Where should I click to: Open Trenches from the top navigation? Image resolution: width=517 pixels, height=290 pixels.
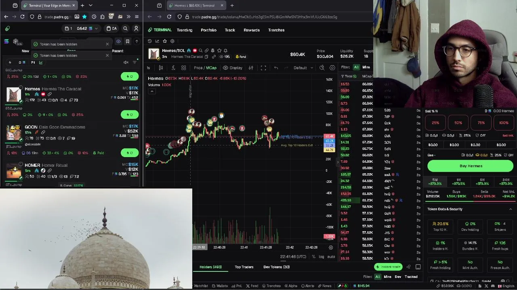click(x=276, y=30)
